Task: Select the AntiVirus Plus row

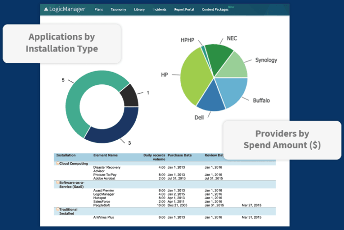Action: (x=165, y=217)
